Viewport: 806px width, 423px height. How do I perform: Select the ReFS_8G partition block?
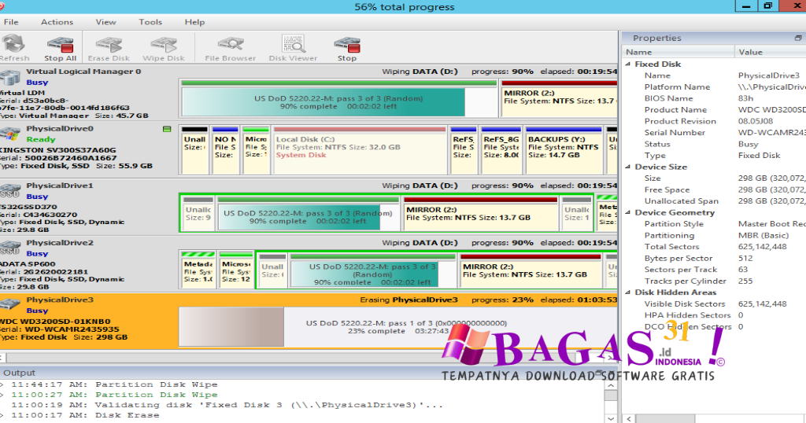501,150
